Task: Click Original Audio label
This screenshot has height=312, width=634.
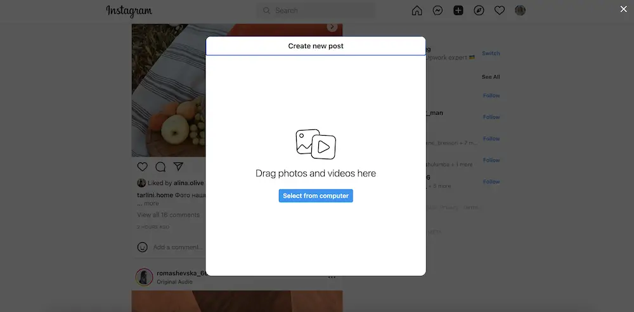Action: tap(175, 282)
